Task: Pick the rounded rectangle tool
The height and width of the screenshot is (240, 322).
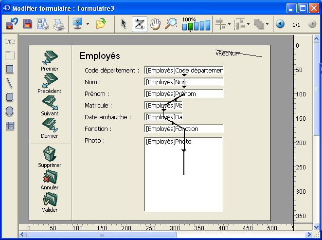Action: point(10,97)
